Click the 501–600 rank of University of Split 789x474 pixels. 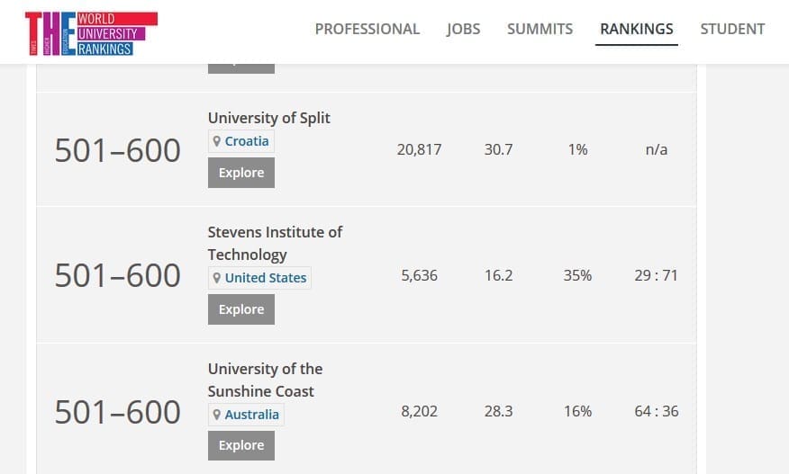pyautogui.click(x=118, y=150)
